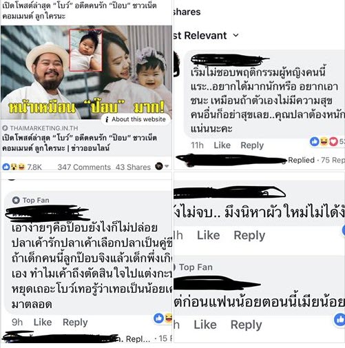Reply to the แฟนน้อย Top Fan comment
The width and height of the screenshot is (345, 348).
(x=246, y=325)
